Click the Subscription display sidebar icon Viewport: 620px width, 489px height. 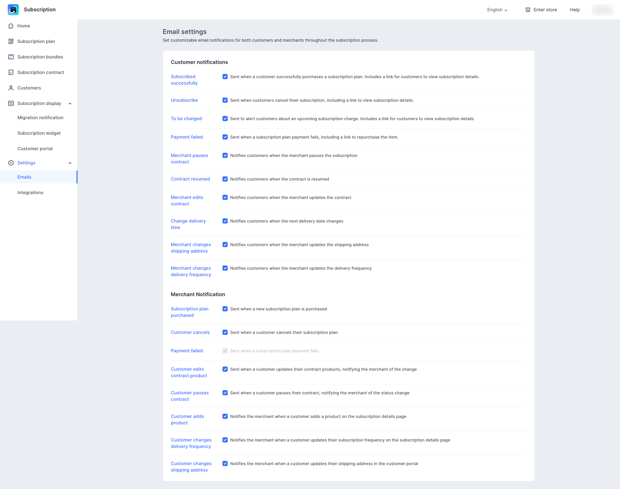coord(11,103)
